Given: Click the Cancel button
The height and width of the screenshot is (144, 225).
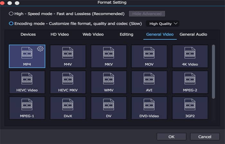Looking at the screenshot, I should click(x=205, y=137).
